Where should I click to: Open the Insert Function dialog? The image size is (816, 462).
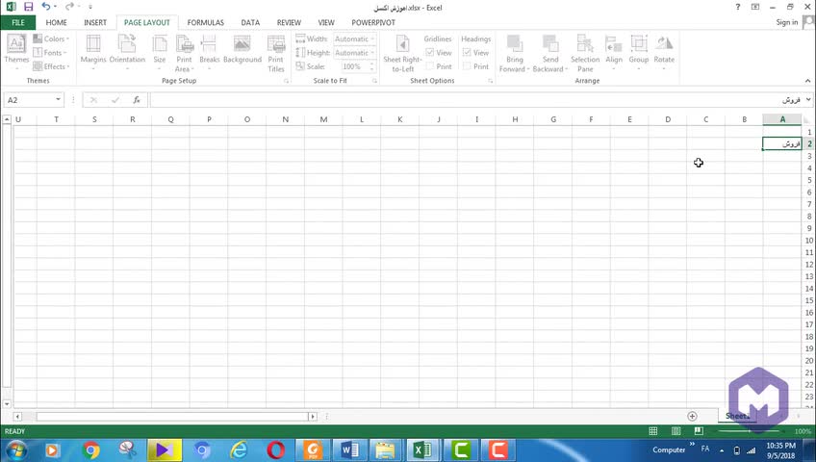tap(137, 100)
